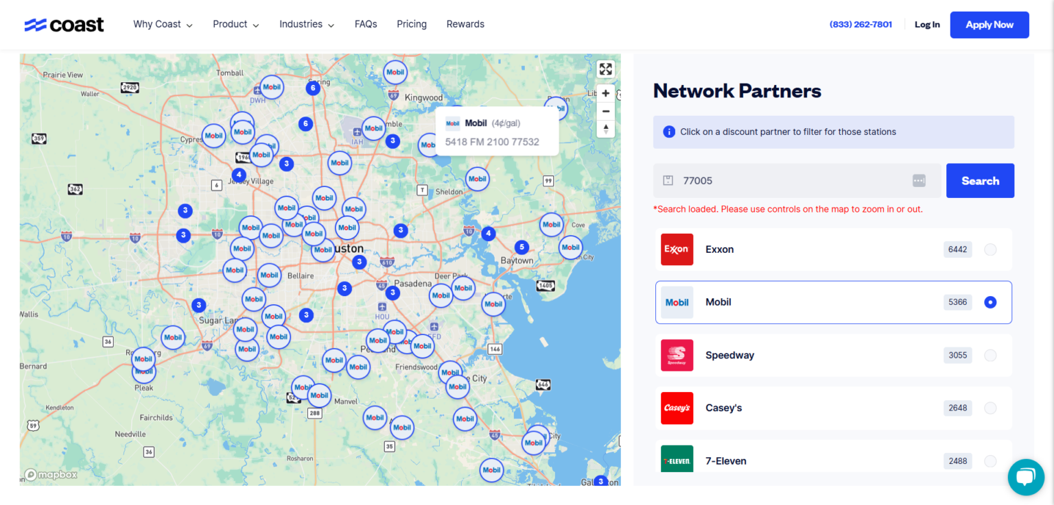Click the map fullscreen toggle icon
The image size is (1054, 505).
[605, 69]
